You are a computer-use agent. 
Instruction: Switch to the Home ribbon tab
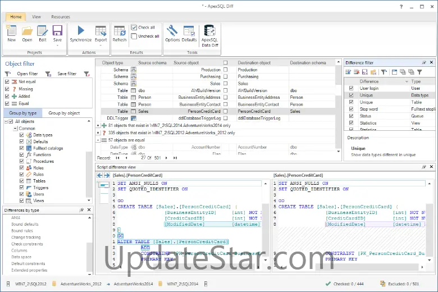point(16,17)
